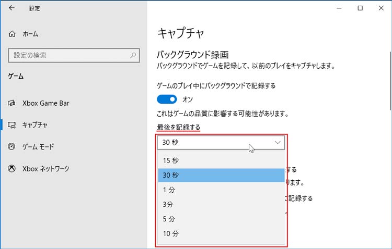Choose 1 分 from the dropdown list
The height and width of the screenshot is (249, 392).
221,190
